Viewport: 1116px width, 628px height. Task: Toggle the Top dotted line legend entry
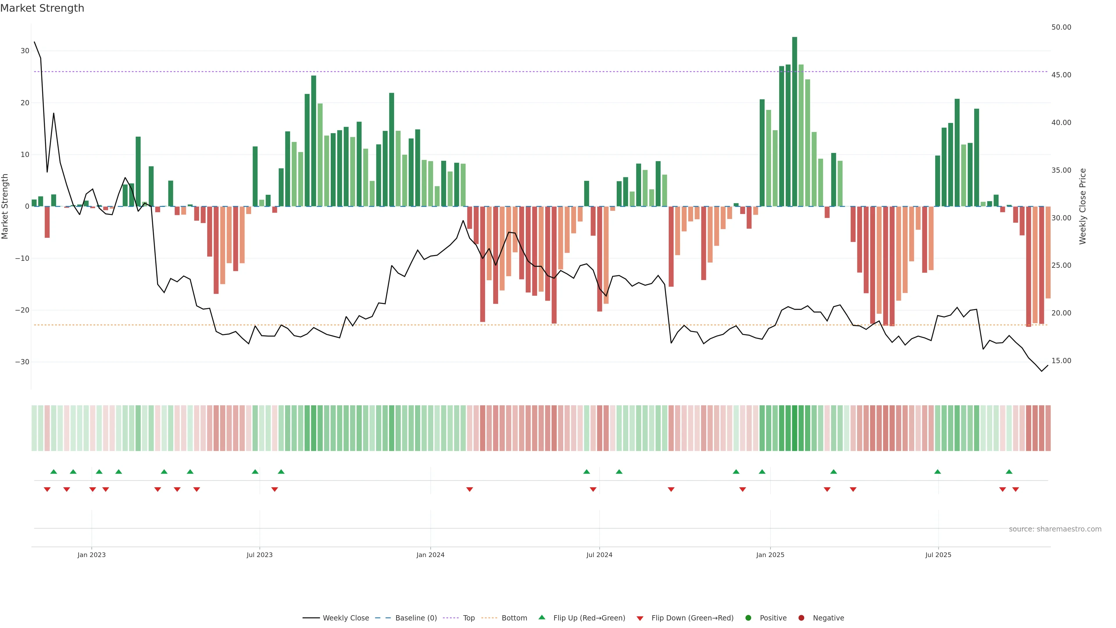(x=469, y=618)
